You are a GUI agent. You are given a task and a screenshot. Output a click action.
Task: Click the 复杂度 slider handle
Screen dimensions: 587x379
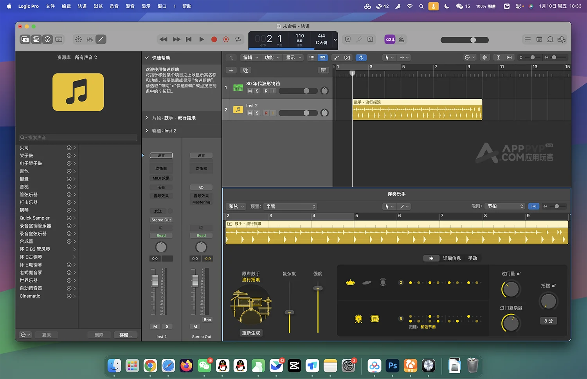click(x=289, y=312)
